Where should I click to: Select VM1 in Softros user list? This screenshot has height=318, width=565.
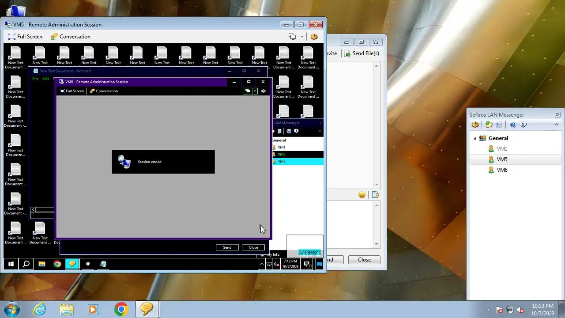pyautogui.click(x=502, y=149)
